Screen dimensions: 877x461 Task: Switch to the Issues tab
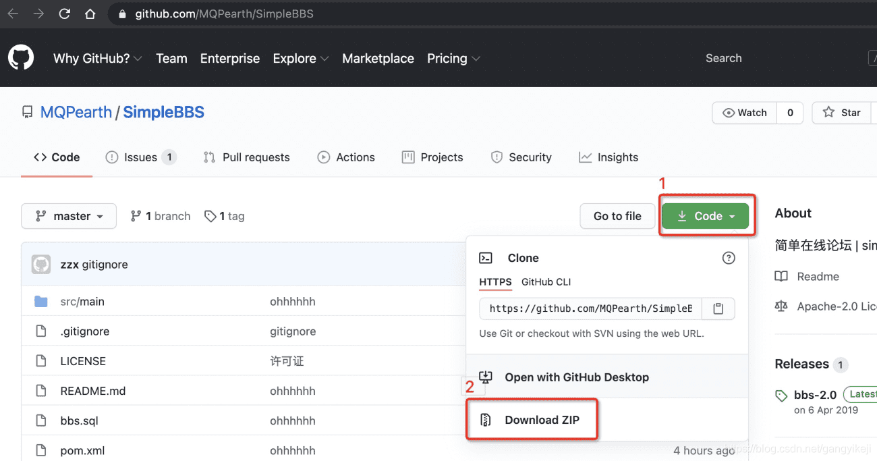141,157
